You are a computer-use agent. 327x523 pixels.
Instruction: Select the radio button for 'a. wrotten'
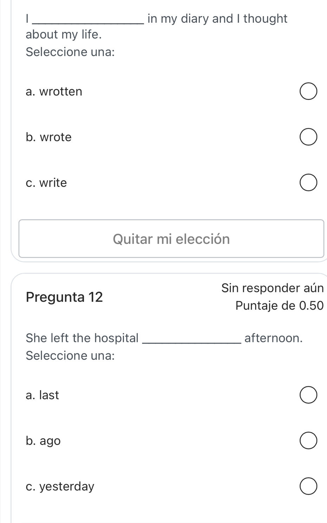click(308, 92)
